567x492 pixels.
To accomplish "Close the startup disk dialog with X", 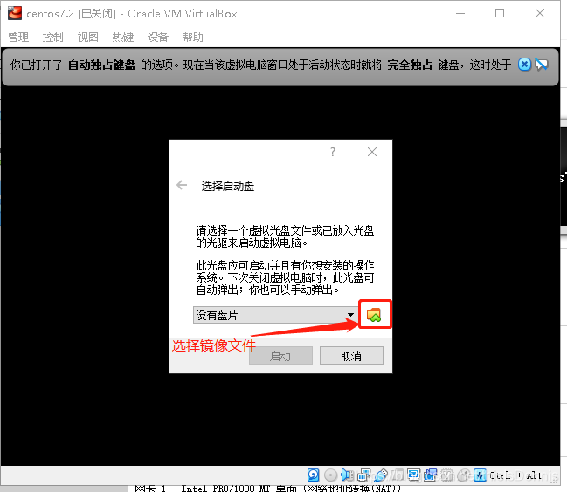I will click(x=372, y=152).
